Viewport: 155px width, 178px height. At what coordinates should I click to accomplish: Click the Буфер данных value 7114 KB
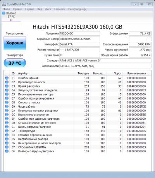tap(140, 33)
